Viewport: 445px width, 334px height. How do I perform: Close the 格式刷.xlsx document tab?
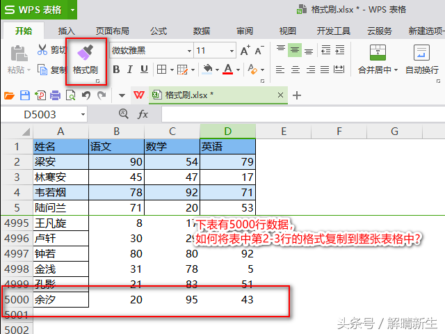click(x=280, y=95)
